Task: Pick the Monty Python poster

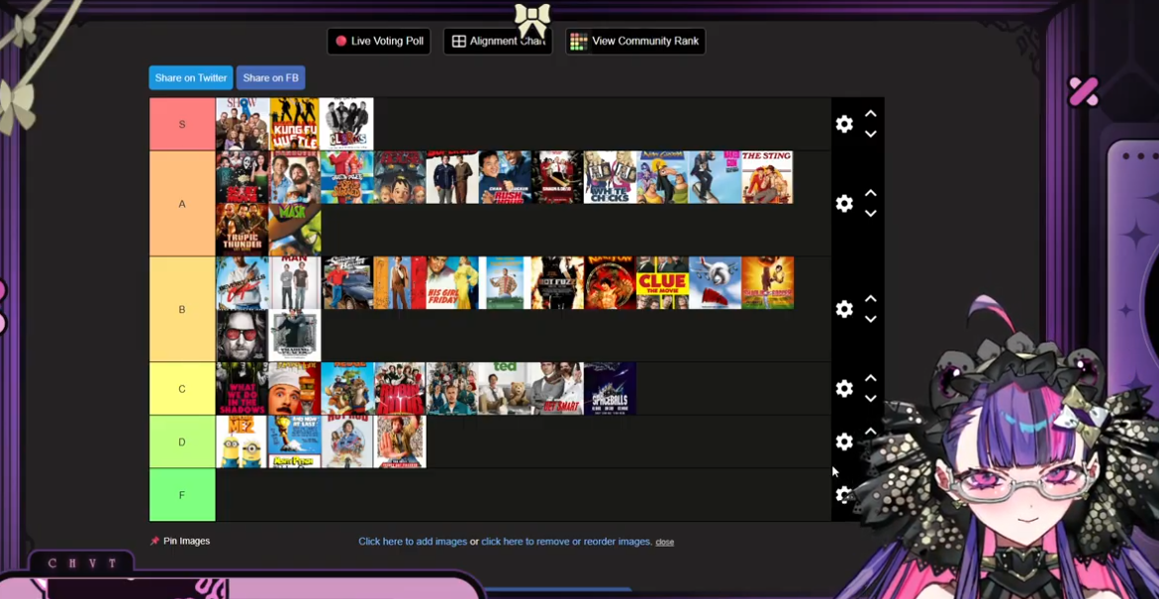Action: click(295, 442)
